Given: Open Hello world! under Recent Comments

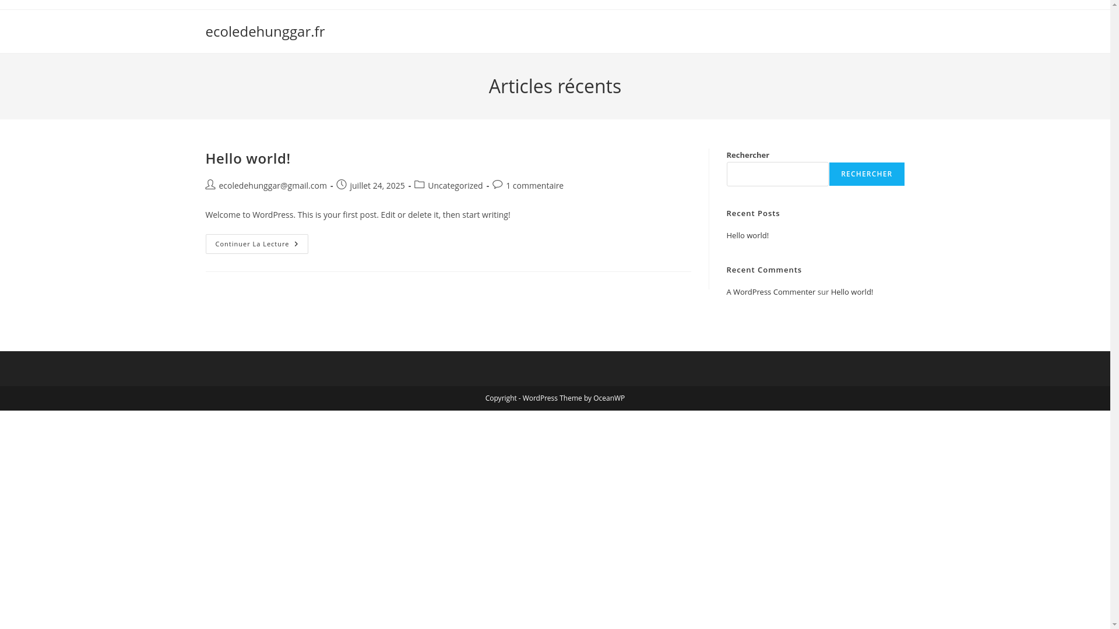Looking at the screenshot, I should tap(851, 292).
